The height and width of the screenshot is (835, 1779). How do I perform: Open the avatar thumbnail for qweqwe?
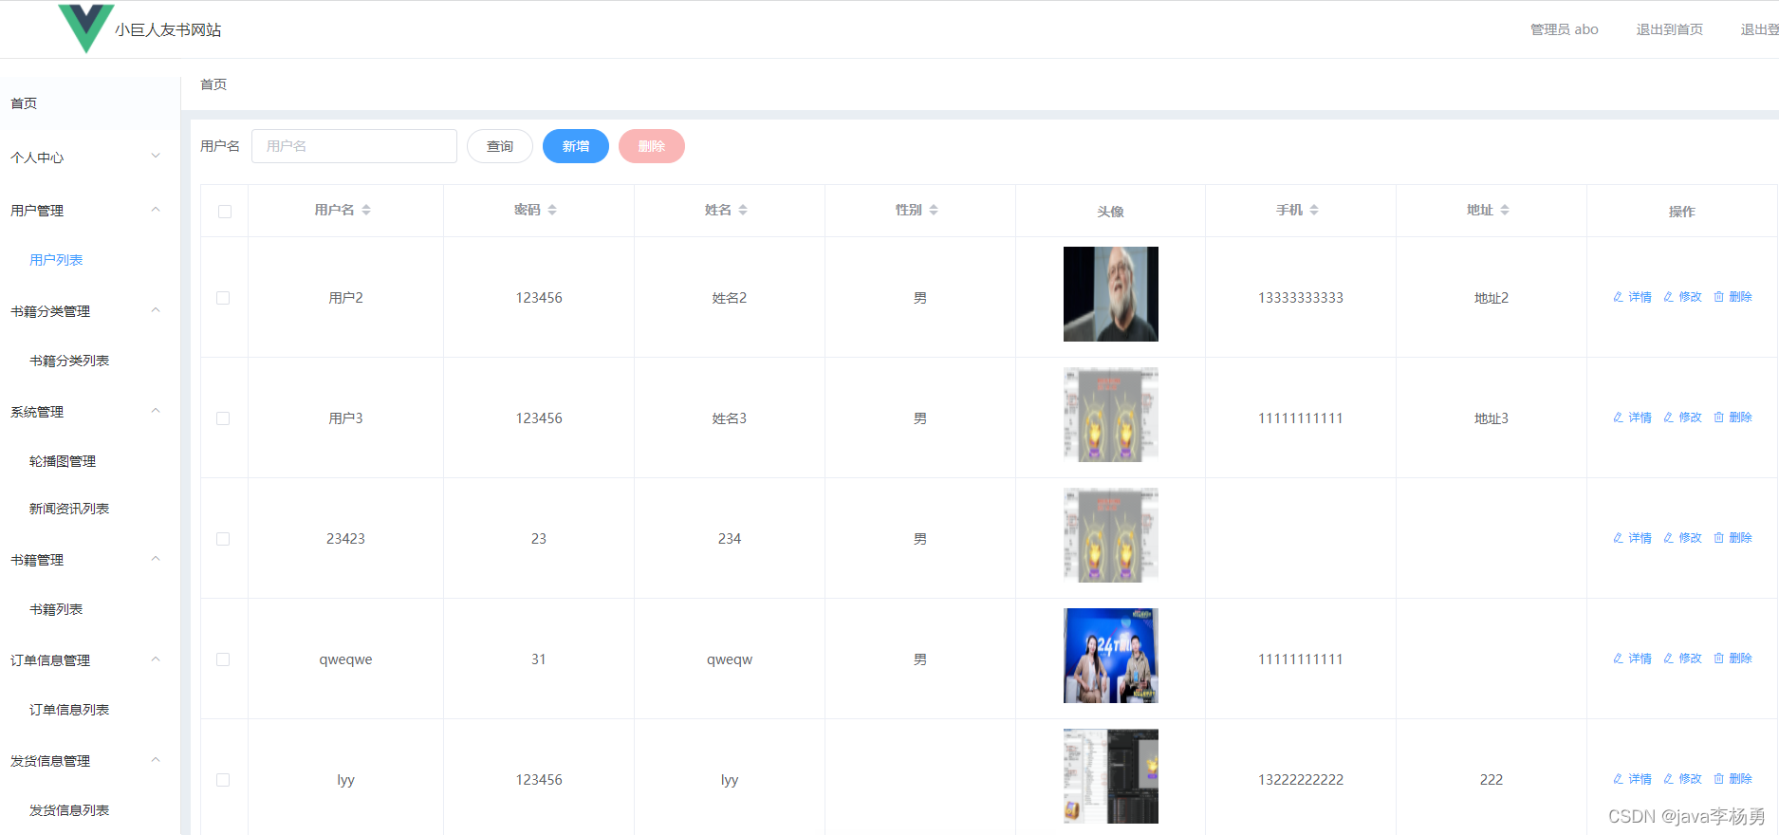pyautogui.click(x=1110, y=656)
